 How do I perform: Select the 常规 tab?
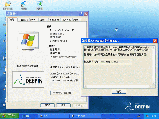point(12,20)
